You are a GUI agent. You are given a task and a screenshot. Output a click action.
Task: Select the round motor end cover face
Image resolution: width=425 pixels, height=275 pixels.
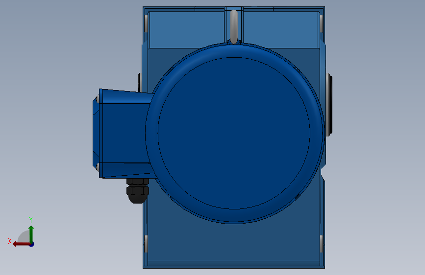[x=234, y=133]
